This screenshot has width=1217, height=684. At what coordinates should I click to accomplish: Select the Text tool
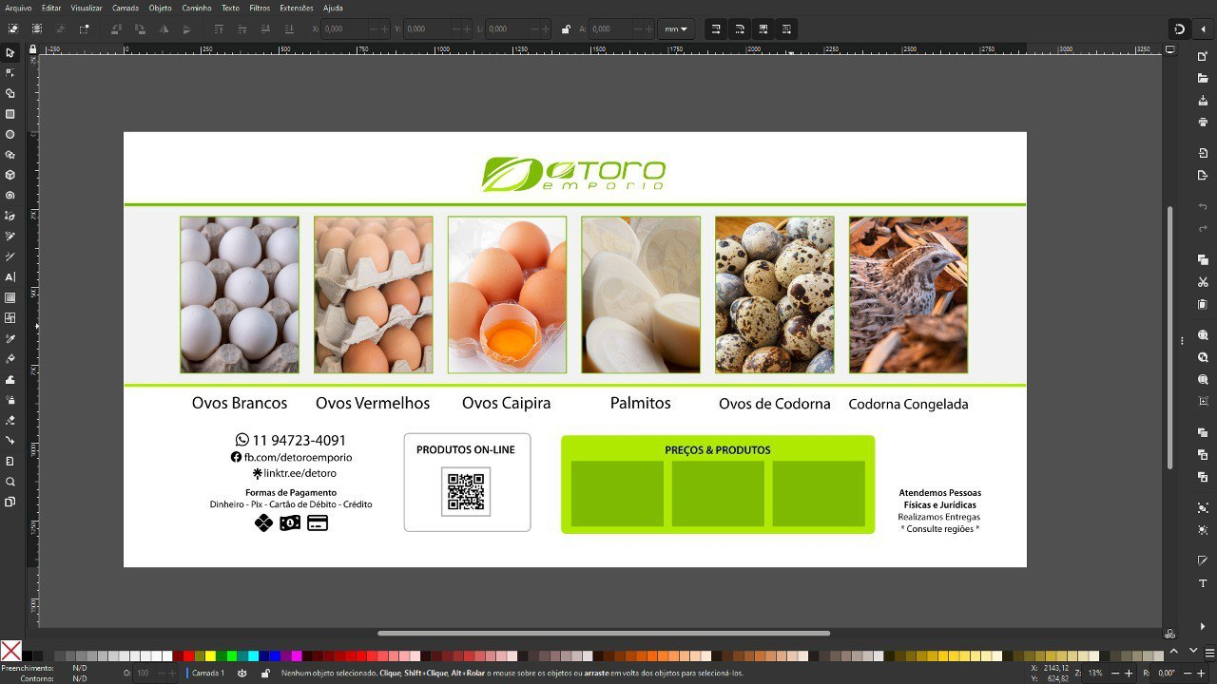[10, 277]
